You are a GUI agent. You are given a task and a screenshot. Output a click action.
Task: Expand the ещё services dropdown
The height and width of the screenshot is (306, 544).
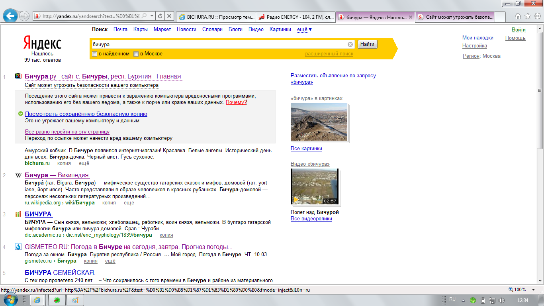coord(304,29)
